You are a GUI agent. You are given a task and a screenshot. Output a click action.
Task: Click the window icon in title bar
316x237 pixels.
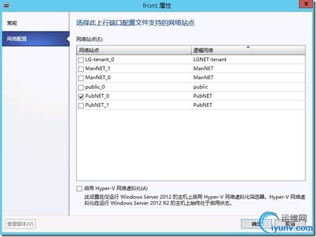pos(6,6)
